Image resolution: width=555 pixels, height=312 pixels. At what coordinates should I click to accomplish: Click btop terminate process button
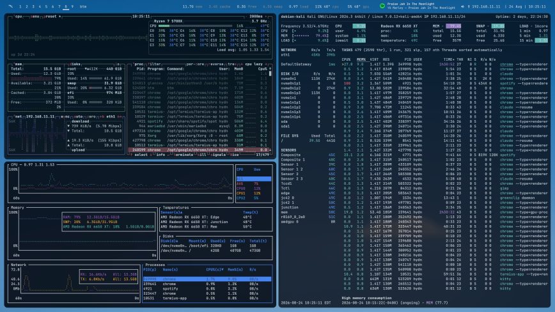pyautogui.click(x=184, y=155)
